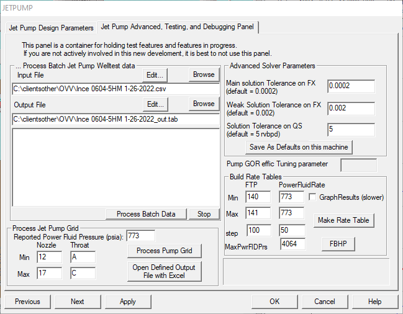Enable GraphResults (slower) checkbox

tap(312, 197)
